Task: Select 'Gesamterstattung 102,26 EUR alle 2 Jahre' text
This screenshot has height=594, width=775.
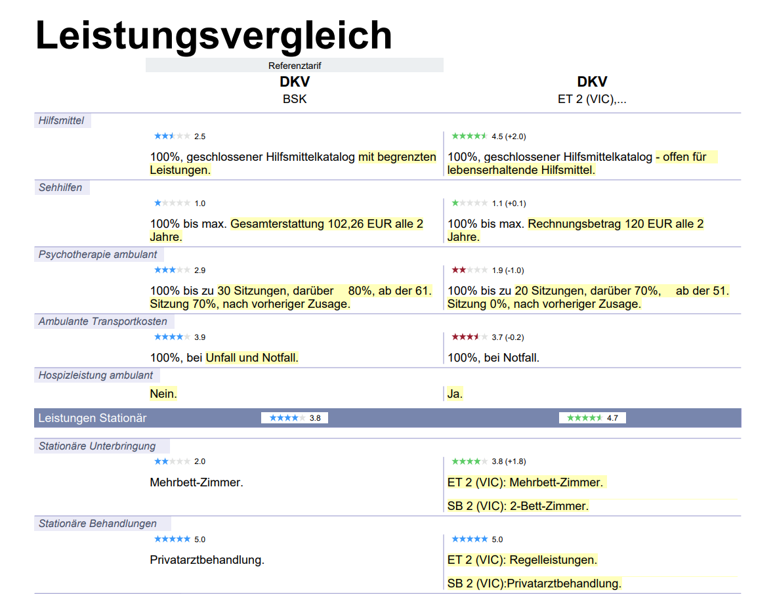Action: coord(287,230)
